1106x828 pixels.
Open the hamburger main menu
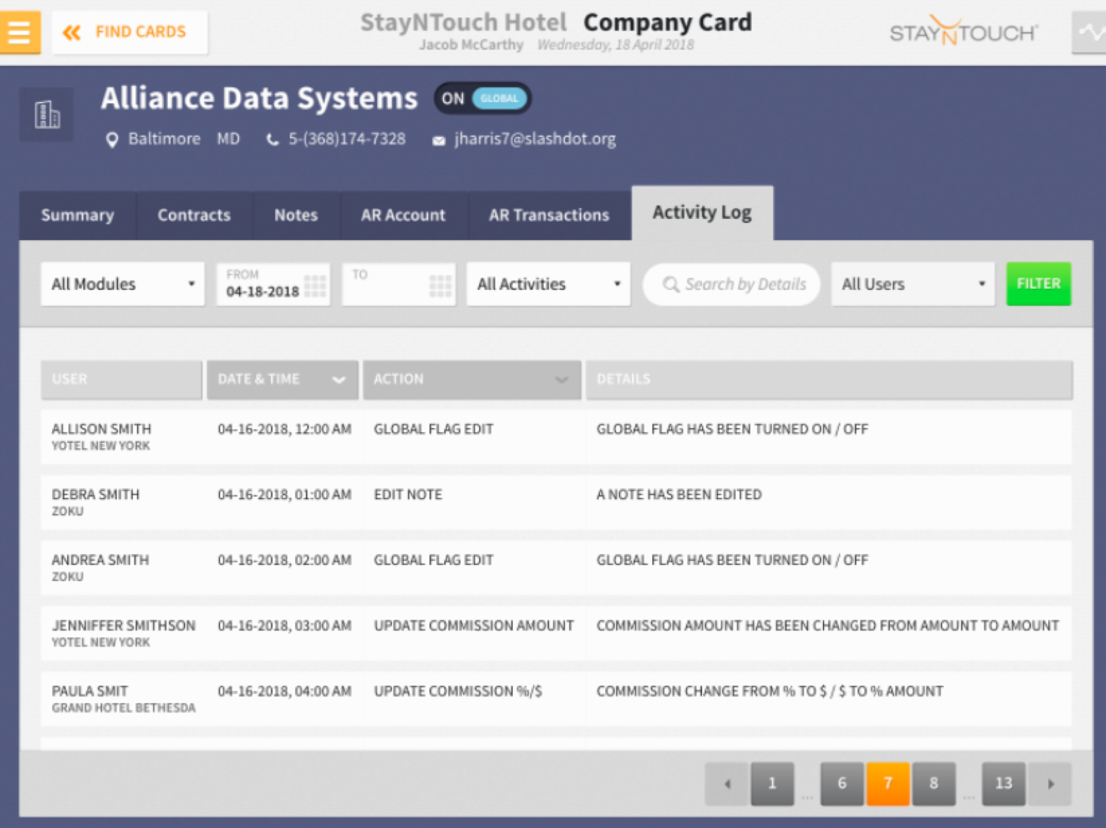[x=19, y=32]
